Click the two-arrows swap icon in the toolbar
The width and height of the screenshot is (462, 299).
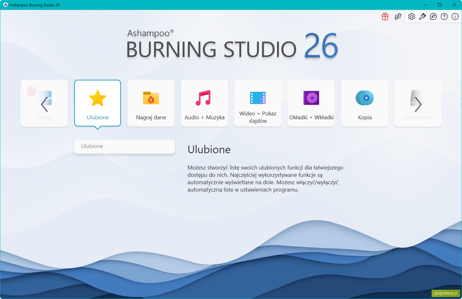398,17
